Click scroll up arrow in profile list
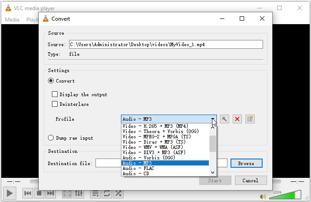The height and width of the screenshot is (202, 311). point(212,127)
